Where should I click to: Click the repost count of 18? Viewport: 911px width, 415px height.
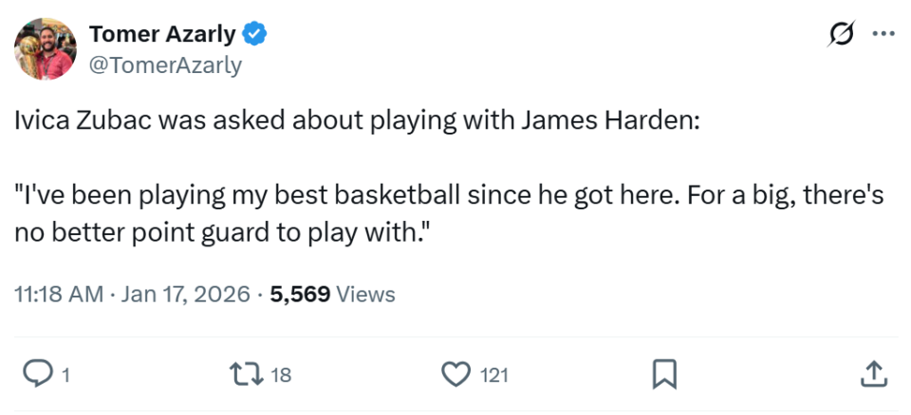281,376
